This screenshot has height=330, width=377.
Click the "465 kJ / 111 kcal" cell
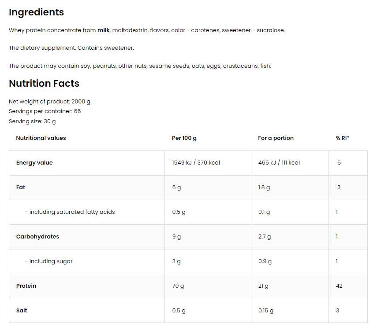coord(279,163)
